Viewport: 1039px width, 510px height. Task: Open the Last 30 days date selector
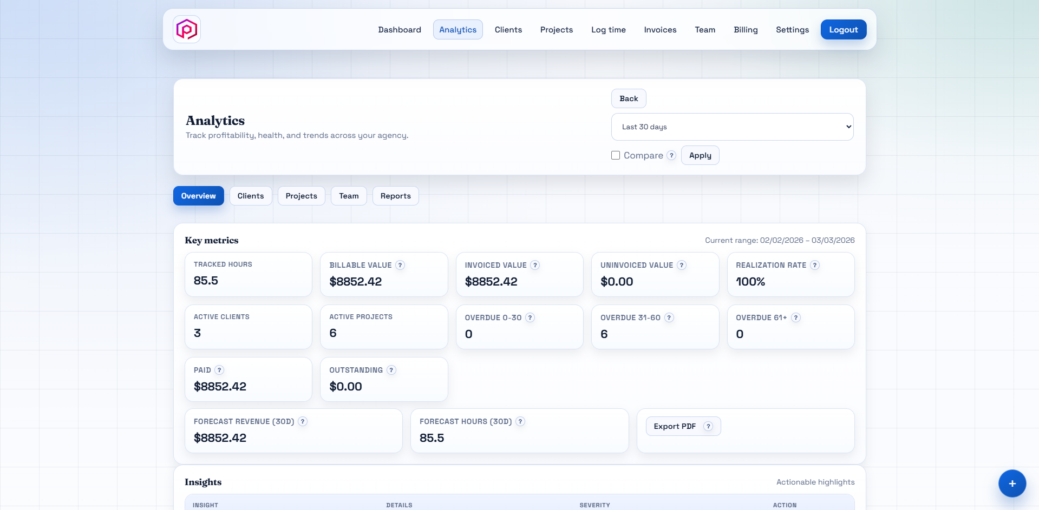coord(732,126)
